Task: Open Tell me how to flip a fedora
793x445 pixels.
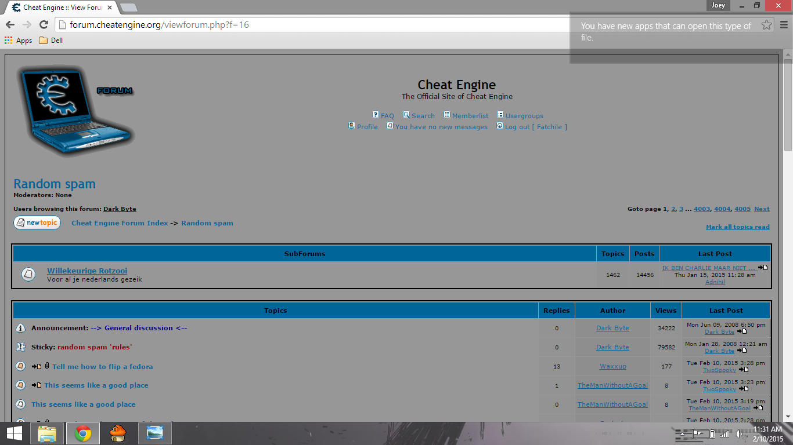Action: click(103, 367)
